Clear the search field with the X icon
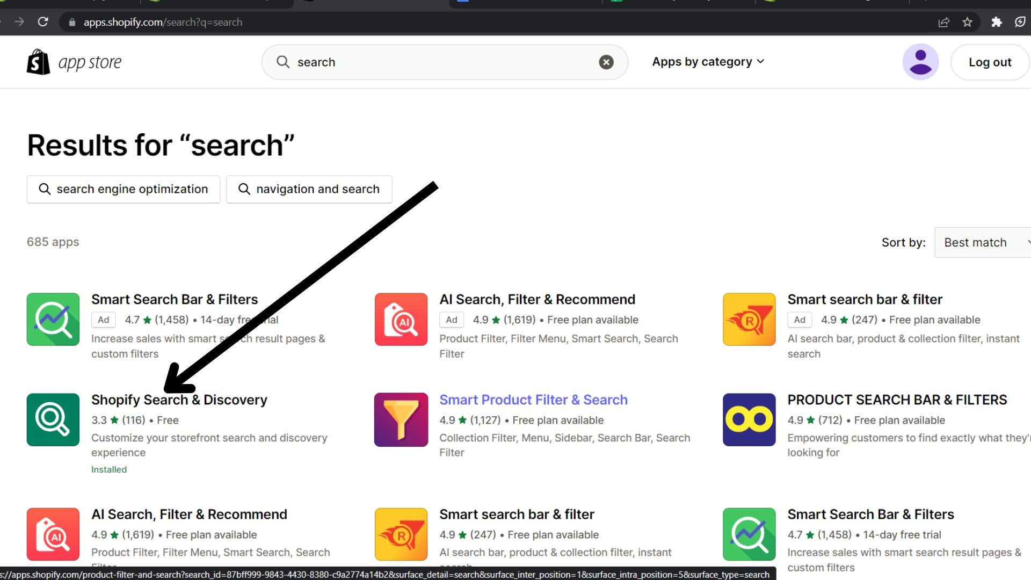The width and height of the screenshot is (1031, 580). tap(606, 62)
